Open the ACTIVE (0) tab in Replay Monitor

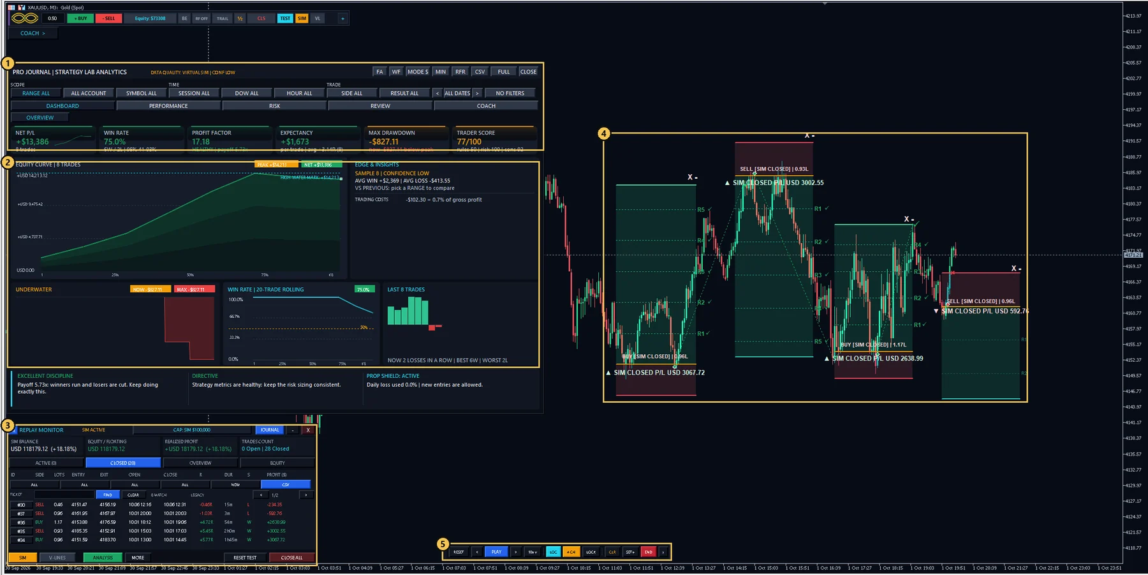(46, 463)
